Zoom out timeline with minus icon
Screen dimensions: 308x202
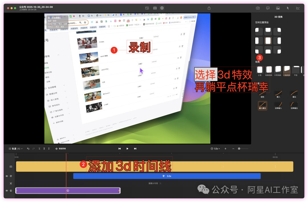point(233,149)
